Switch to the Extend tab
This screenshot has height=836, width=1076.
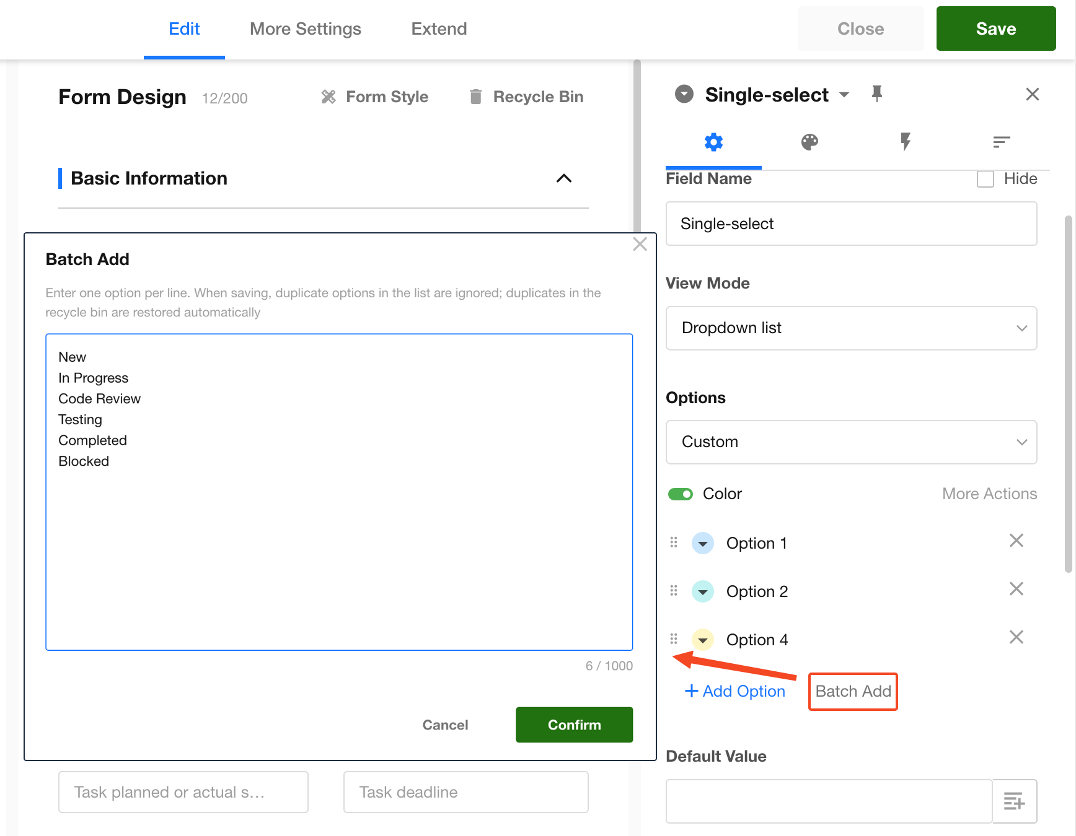(439, 29)
